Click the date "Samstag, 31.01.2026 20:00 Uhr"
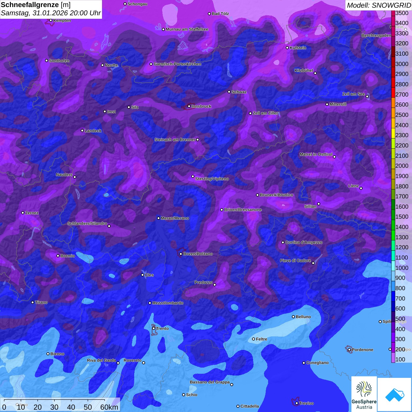Screen dimensions: 412x412 pos(51,13)
